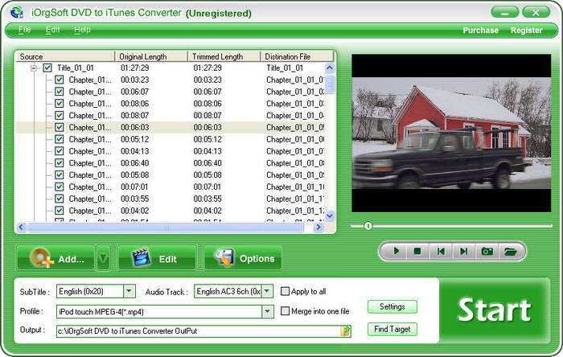Click the Distination File column header
Image resolution: width=563 pixels, height=357 pixels.
click(x=297, y=57)
